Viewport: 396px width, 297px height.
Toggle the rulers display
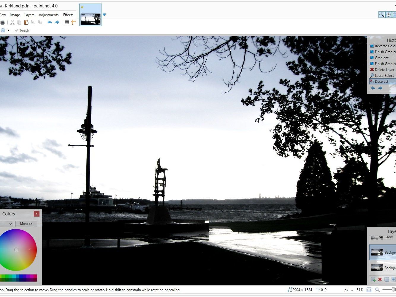(74, 22)
